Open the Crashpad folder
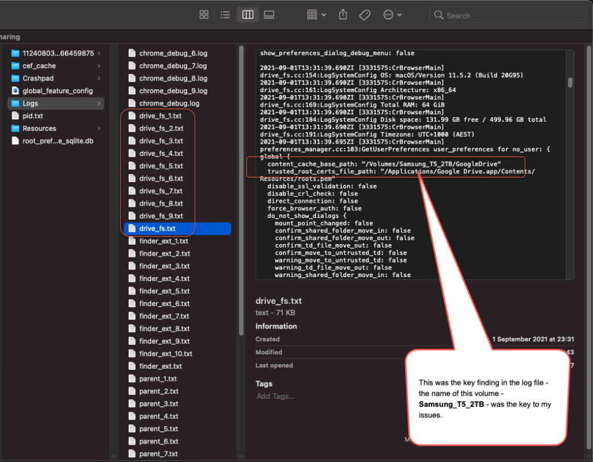Image resolution: width=593 pixels, height=462 pixels. click(x=38, y=78)
